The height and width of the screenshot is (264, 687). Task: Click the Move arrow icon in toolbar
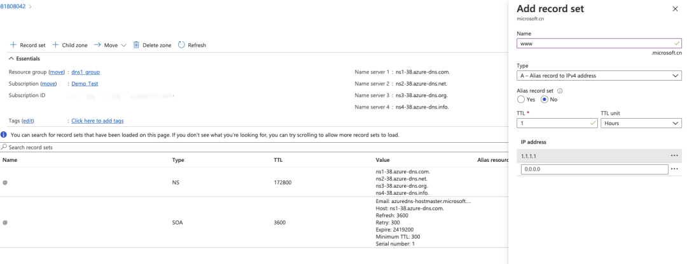pos(97,45)
